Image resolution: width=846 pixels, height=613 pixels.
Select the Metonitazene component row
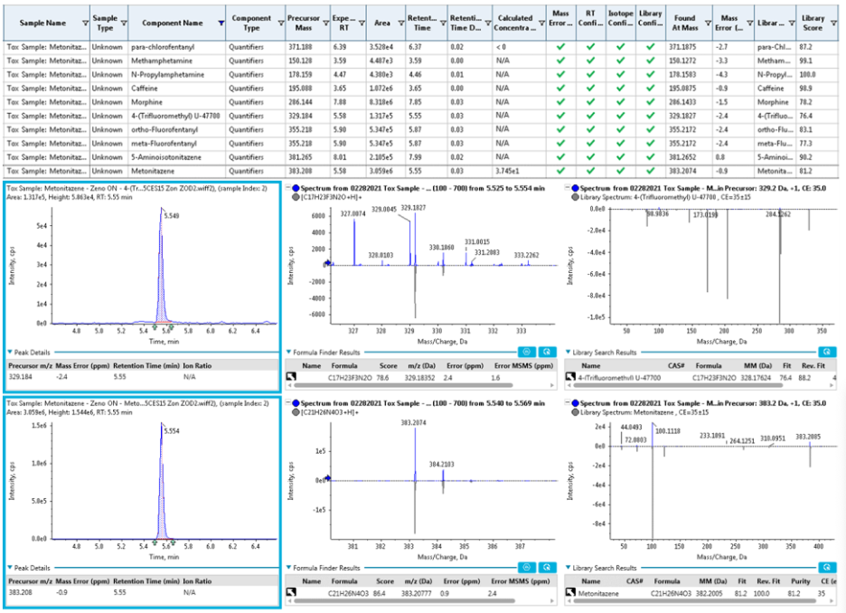coord(421,171)
